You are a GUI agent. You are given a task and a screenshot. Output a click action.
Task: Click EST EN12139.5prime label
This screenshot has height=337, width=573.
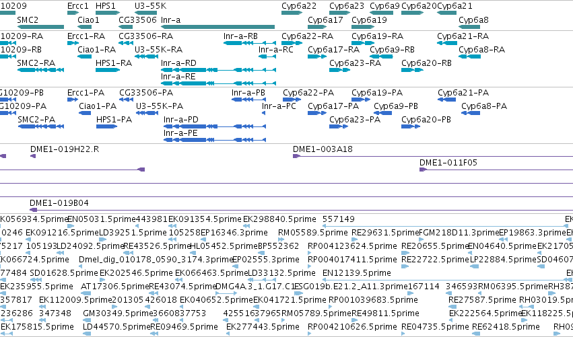pos(357,272)
